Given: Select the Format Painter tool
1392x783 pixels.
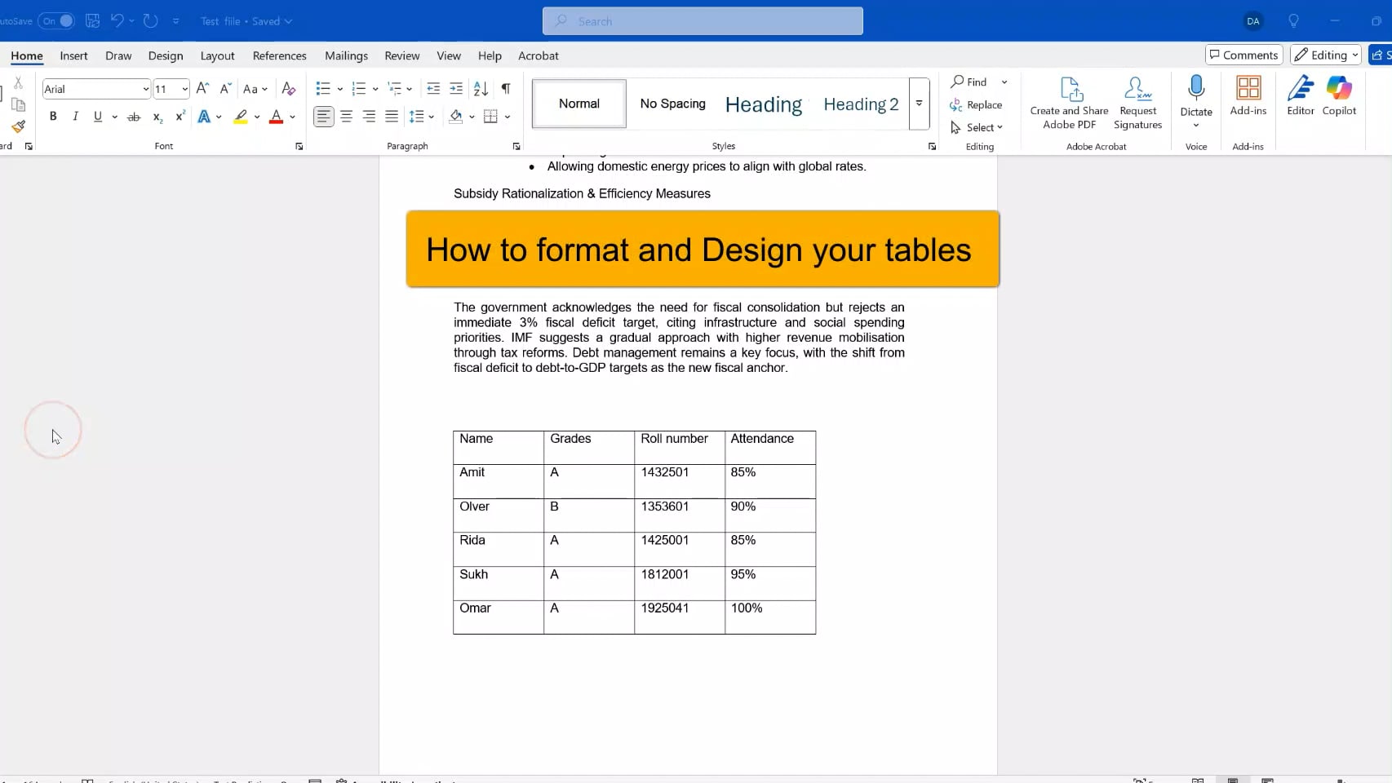Looking at the screenshot, I should (x=18, y=127).
